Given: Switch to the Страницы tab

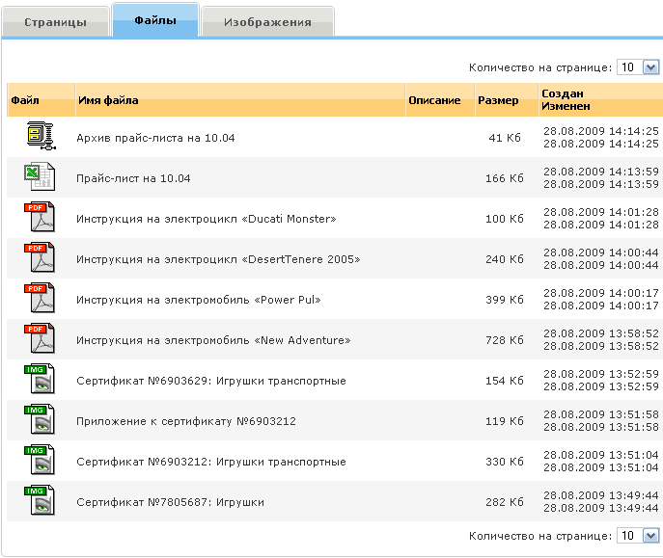Looking at the screenshot, I should 55,21.
